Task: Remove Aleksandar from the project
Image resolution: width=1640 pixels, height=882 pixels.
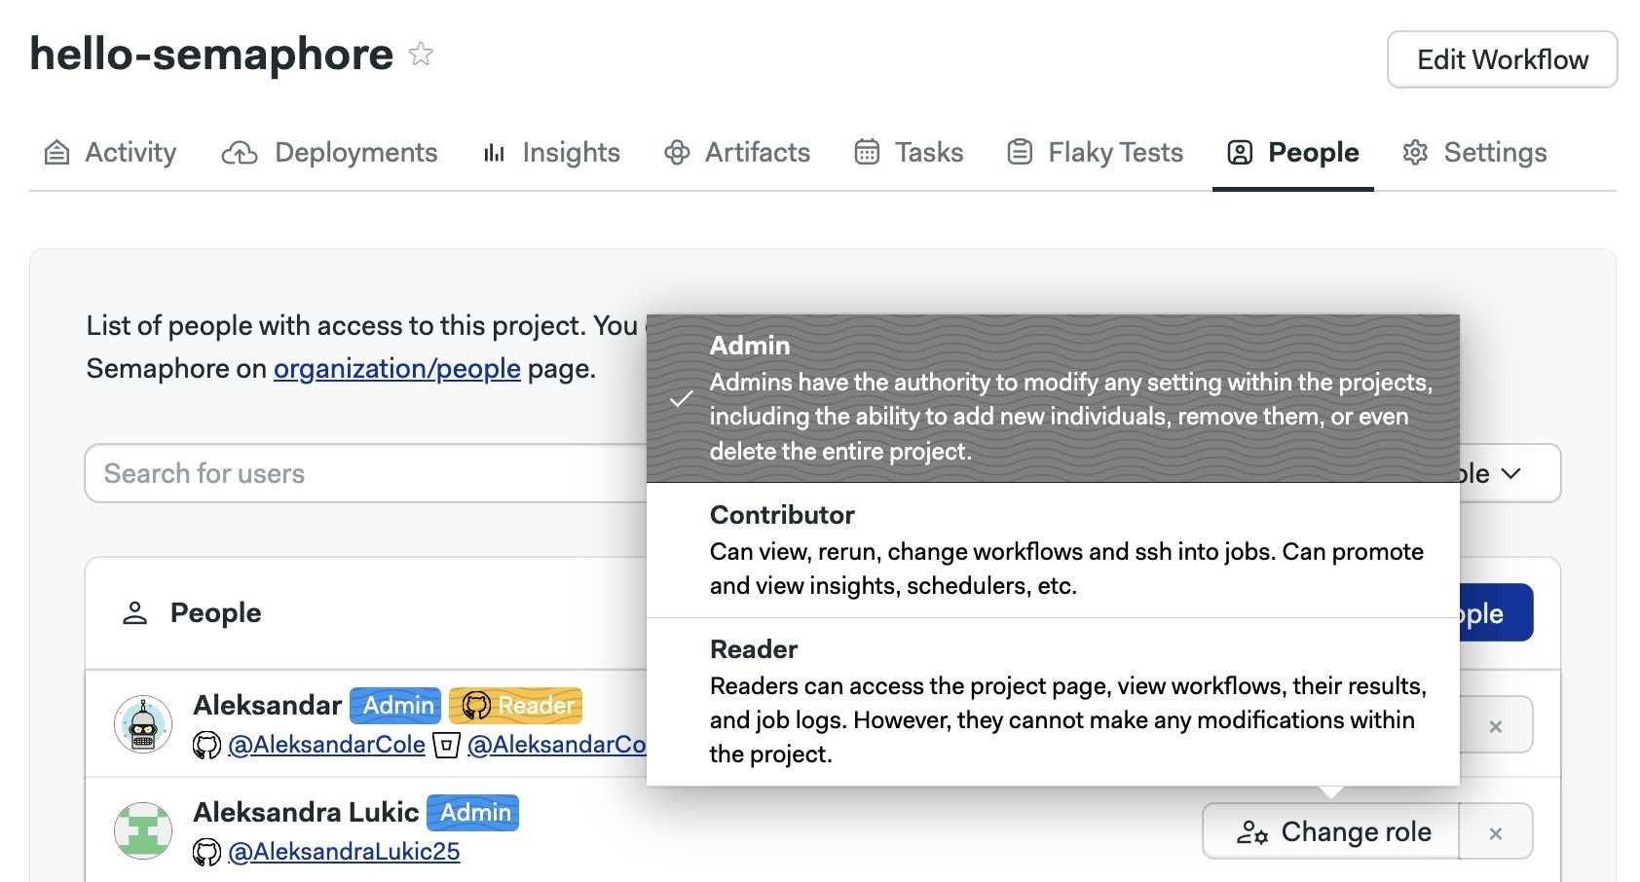Action: click(x=1496, y=726)
